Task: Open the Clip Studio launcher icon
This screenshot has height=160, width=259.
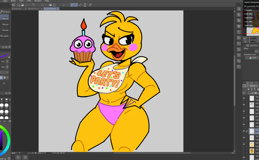Action: [13, 5]
